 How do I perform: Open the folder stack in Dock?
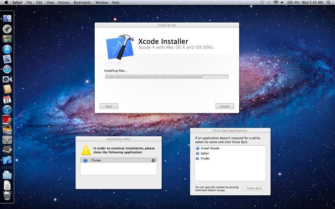tap(7, 175)
